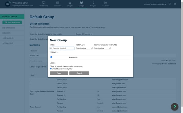Image resolution: width=183 pixels, height=113 pixels.
Task: Click test@edenni.com email cell
Action: [x=118, y=84]
